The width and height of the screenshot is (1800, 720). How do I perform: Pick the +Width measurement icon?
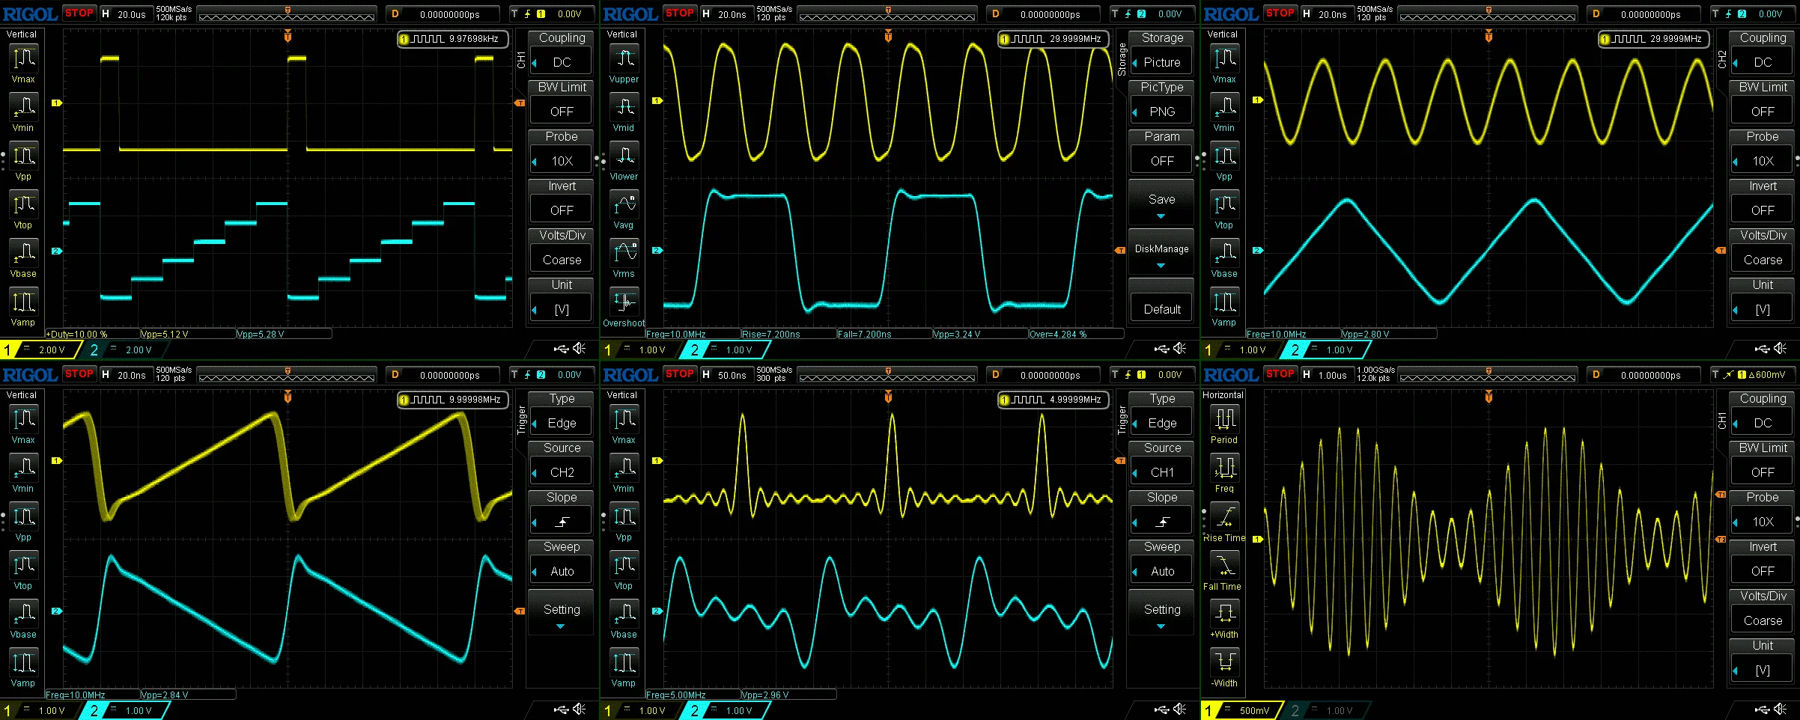coord(1224,614)
